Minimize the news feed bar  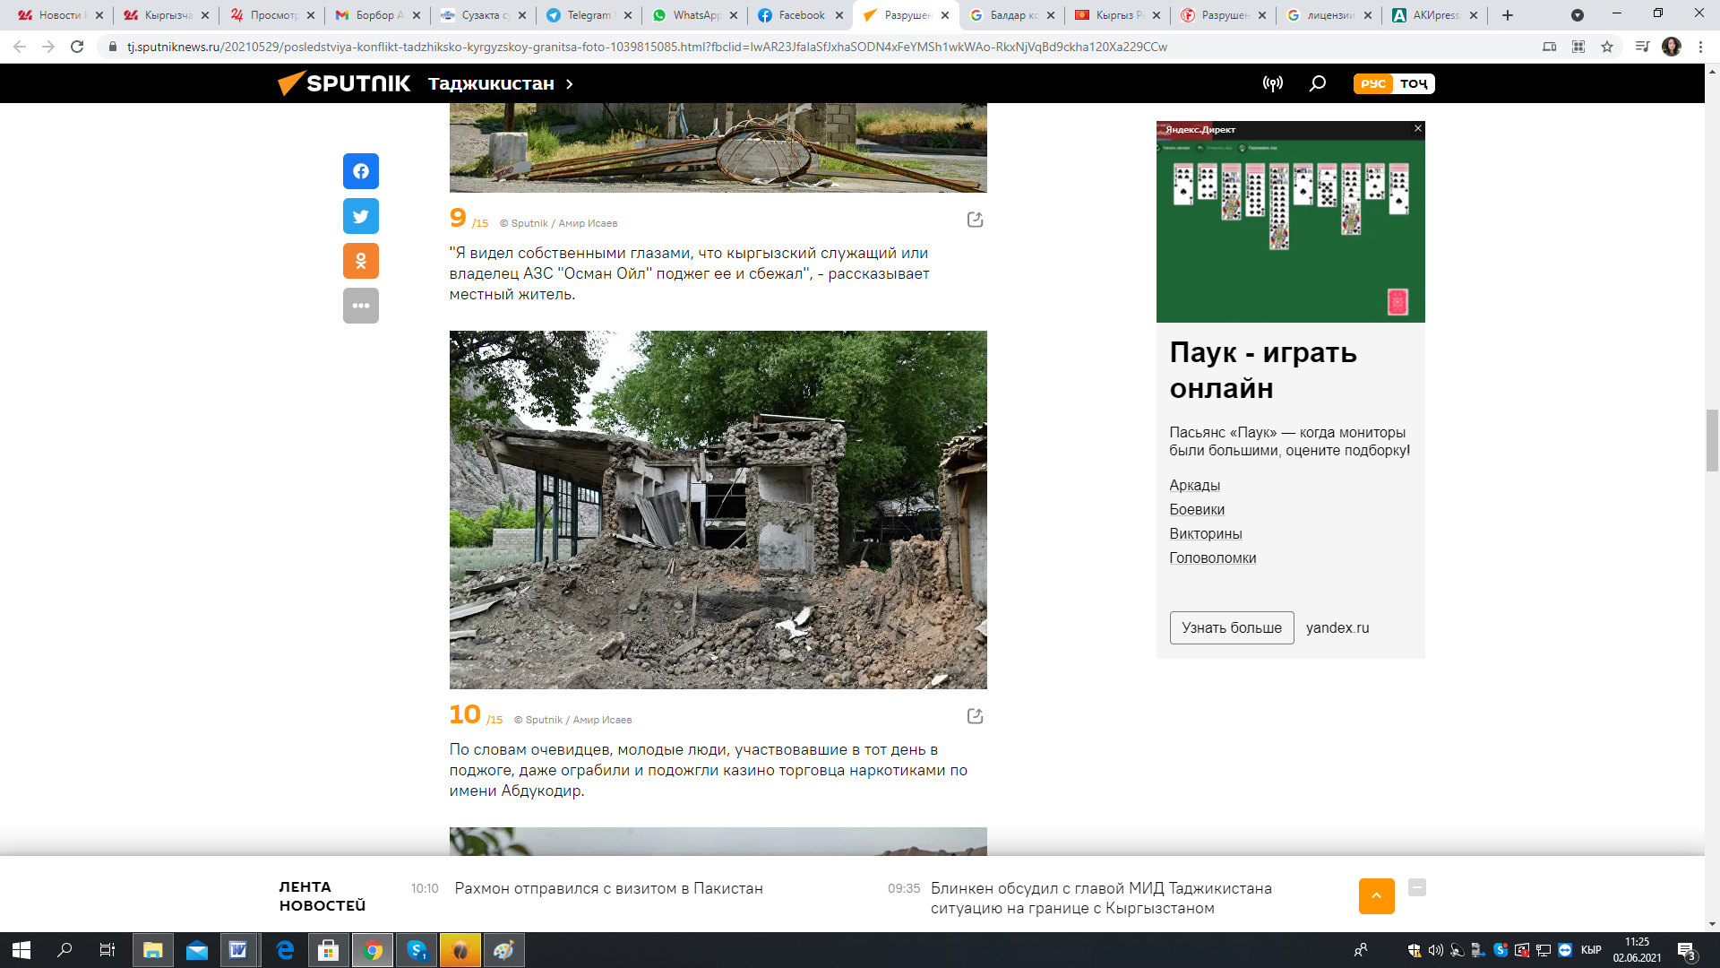[1416, 887]
